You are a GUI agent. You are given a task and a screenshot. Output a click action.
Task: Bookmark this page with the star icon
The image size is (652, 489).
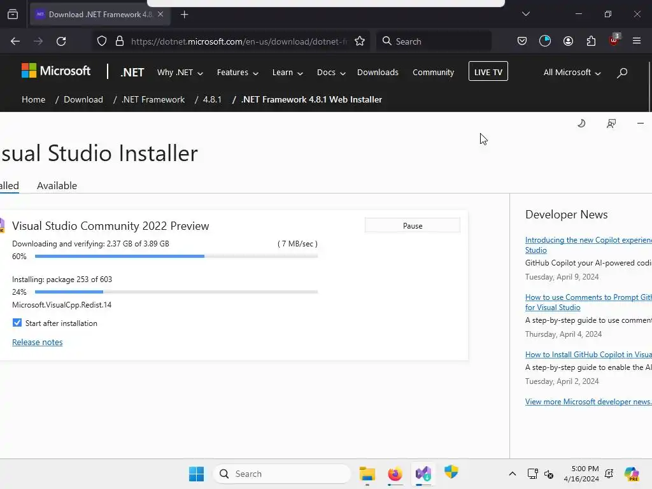pos(360,41)
